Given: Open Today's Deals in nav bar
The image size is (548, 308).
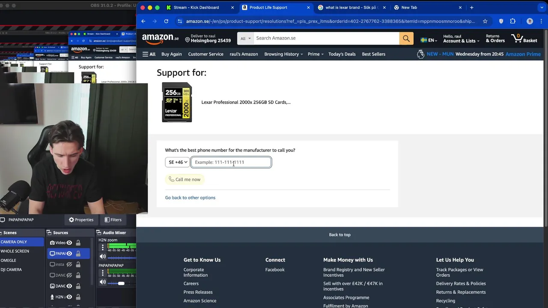Looking at the screenshot, I should tap(342, 54).
